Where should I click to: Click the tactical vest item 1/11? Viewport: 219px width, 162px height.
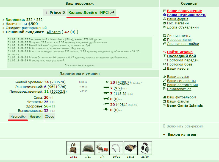pyautogui.click(x=73, y=148)
